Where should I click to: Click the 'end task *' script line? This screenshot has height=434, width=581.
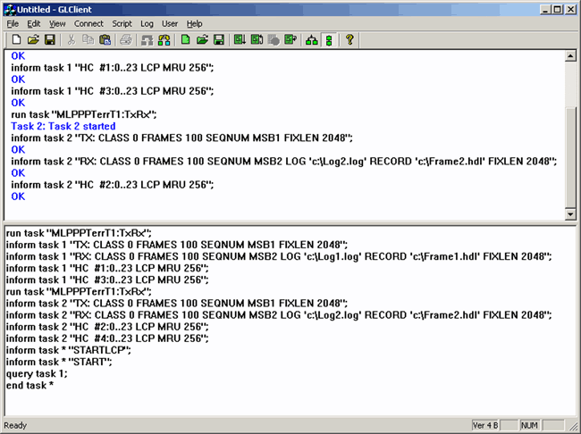pyautogui.click(x=29, y=386)
